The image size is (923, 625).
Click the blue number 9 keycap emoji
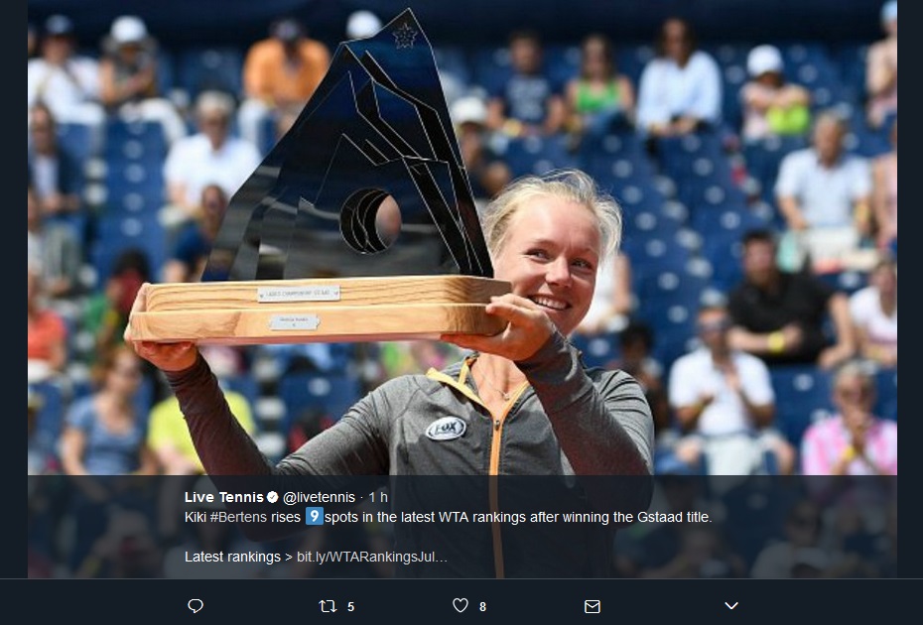pyautogui.click(x=315, y=517)
